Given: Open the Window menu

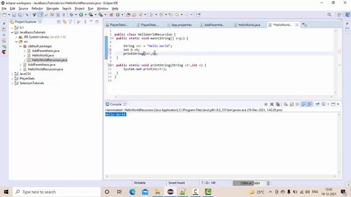Looking at the screenshot, I should point(103,9).
